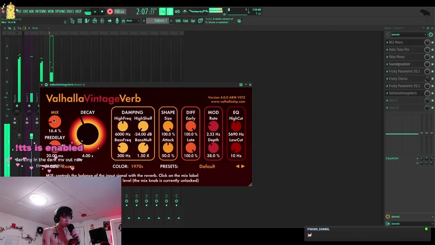Screen dimensions: 435x245
Task: Expand the RVox Mono slot menu arrow
Action: pyautogui.click(x=387, y=57)
